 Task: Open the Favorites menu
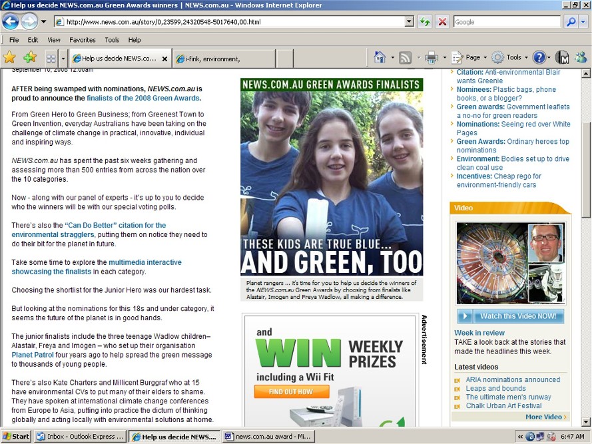pyautogui.click(x=83, y=40)
